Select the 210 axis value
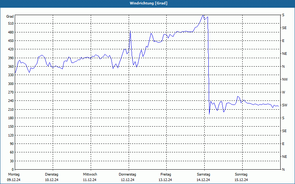 click(x=11, y=109)
